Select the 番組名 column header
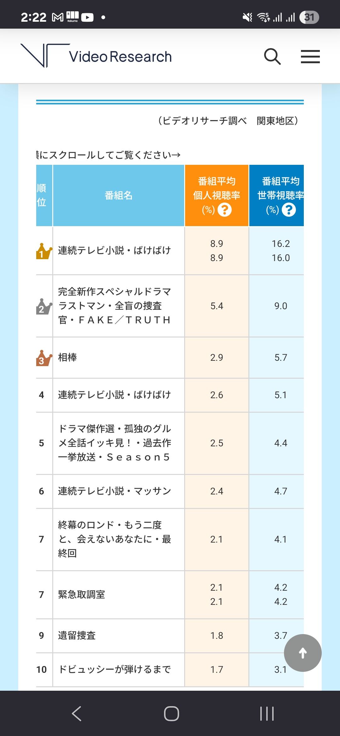340x736 pixels. (x=119, y=195)
